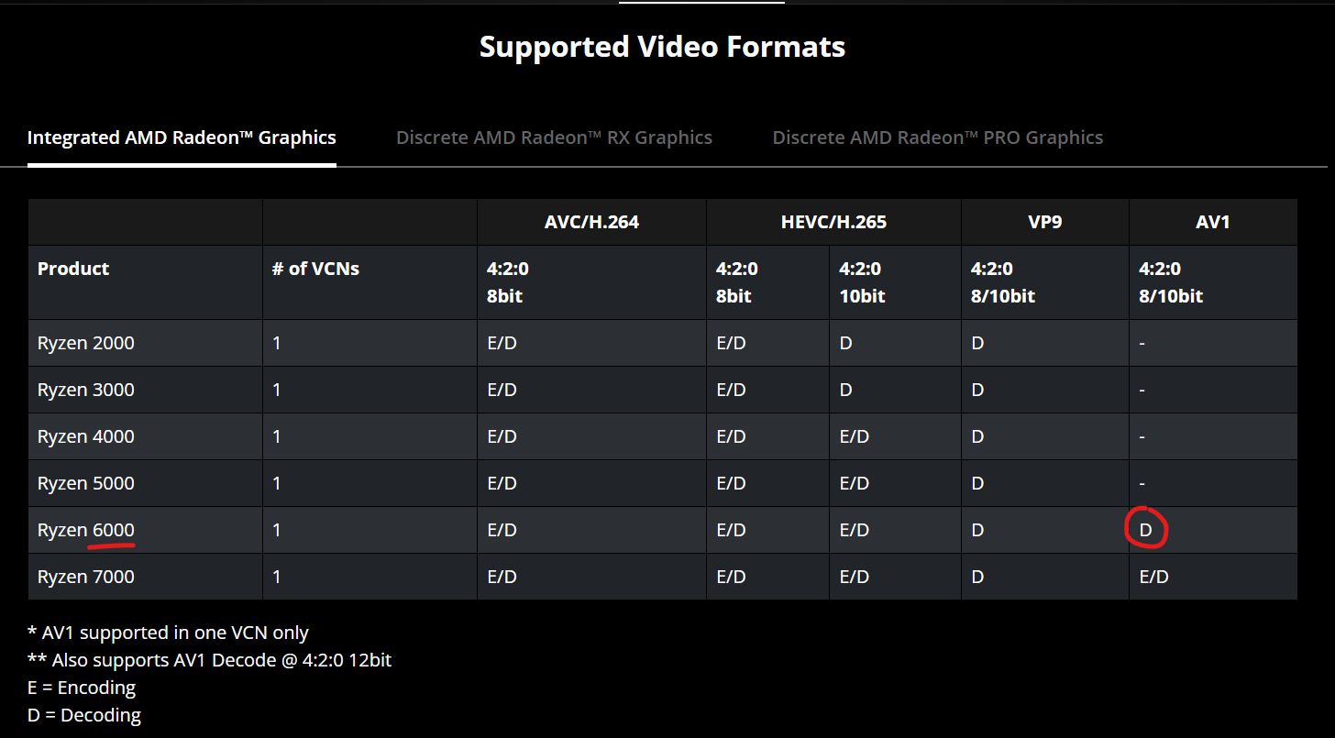Click the HEVC/H.265 column header
The height and width of the screenshot is (738, 1335).
(x=833, y=222)
